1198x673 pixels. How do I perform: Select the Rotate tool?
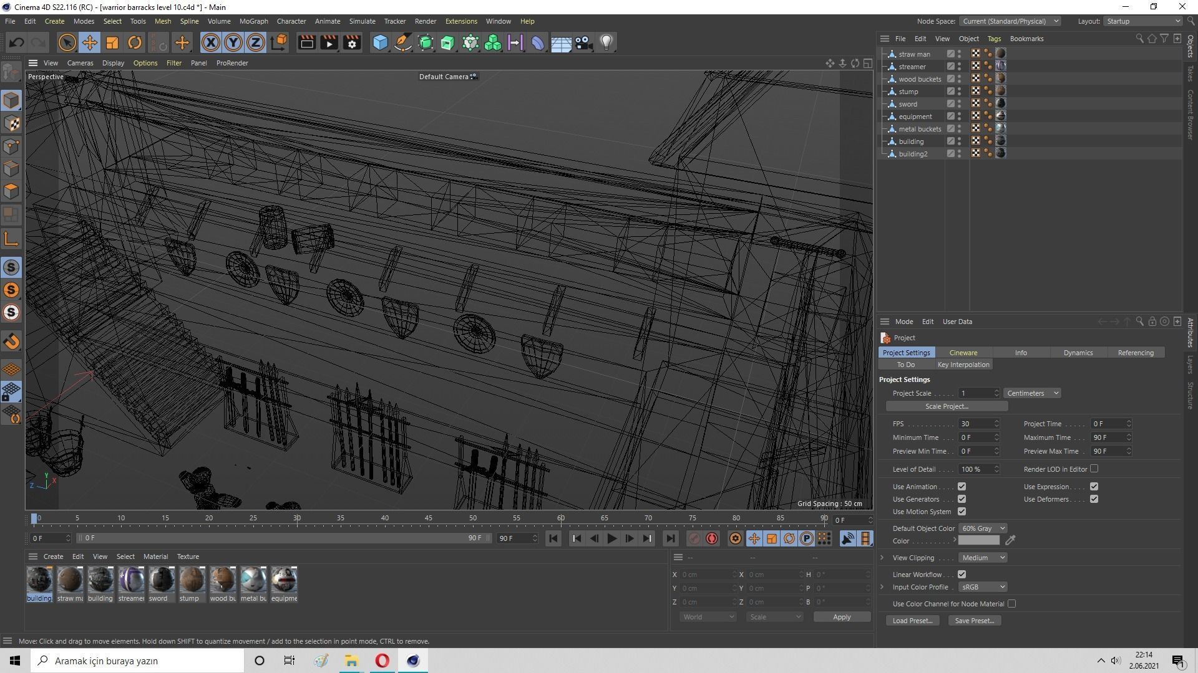pos(134,42)
